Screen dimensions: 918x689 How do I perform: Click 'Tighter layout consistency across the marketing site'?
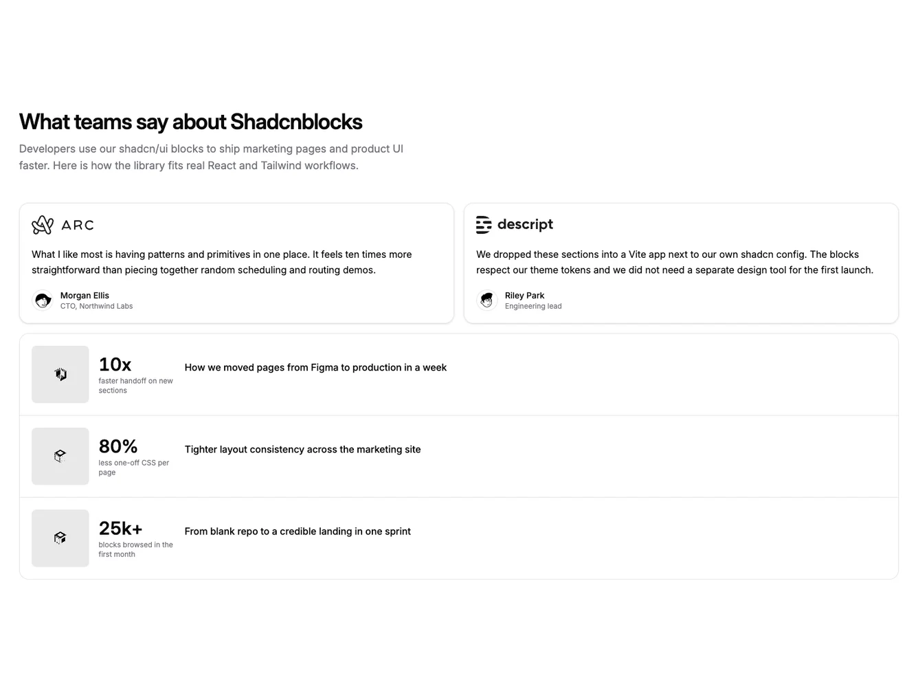click(x=302, y=449)
